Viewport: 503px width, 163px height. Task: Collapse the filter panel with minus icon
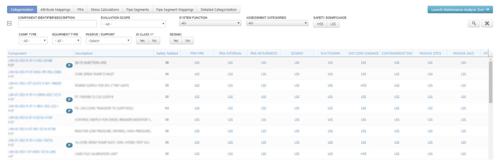pyautogui.click(x=9, y=23)
